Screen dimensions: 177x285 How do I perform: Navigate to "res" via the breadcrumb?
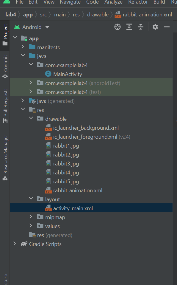(76, 14)
